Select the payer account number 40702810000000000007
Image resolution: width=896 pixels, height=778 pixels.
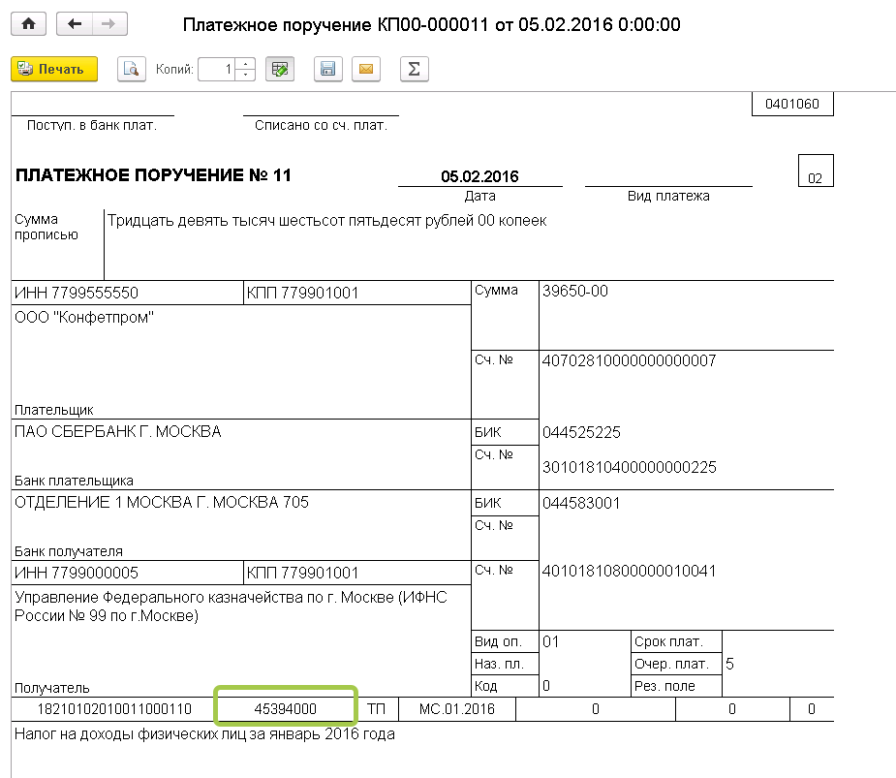[630, 360]
